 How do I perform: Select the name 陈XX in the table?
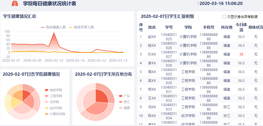point(152,116)
